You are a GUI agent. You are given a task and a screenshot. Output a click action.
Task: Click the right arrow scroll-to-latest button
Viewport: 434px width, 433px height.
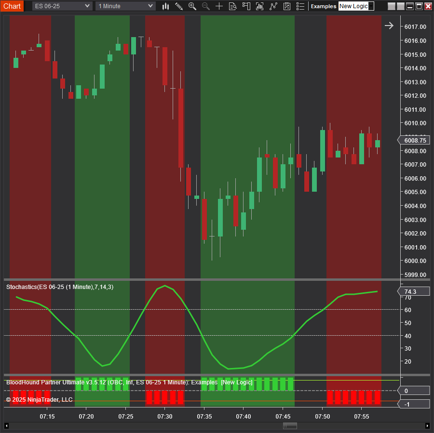[x=389, y=26]
